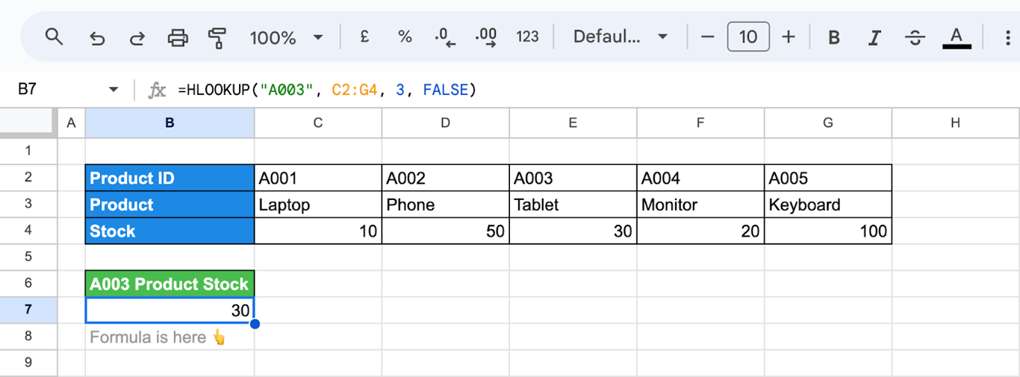Image resolution: width=1020 pixels, height=377 pixels.
Task: Select cell containing A003 in row 2
Action: (573, 178)
